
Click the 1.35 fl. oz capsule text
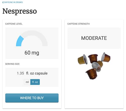pos(32,73)
